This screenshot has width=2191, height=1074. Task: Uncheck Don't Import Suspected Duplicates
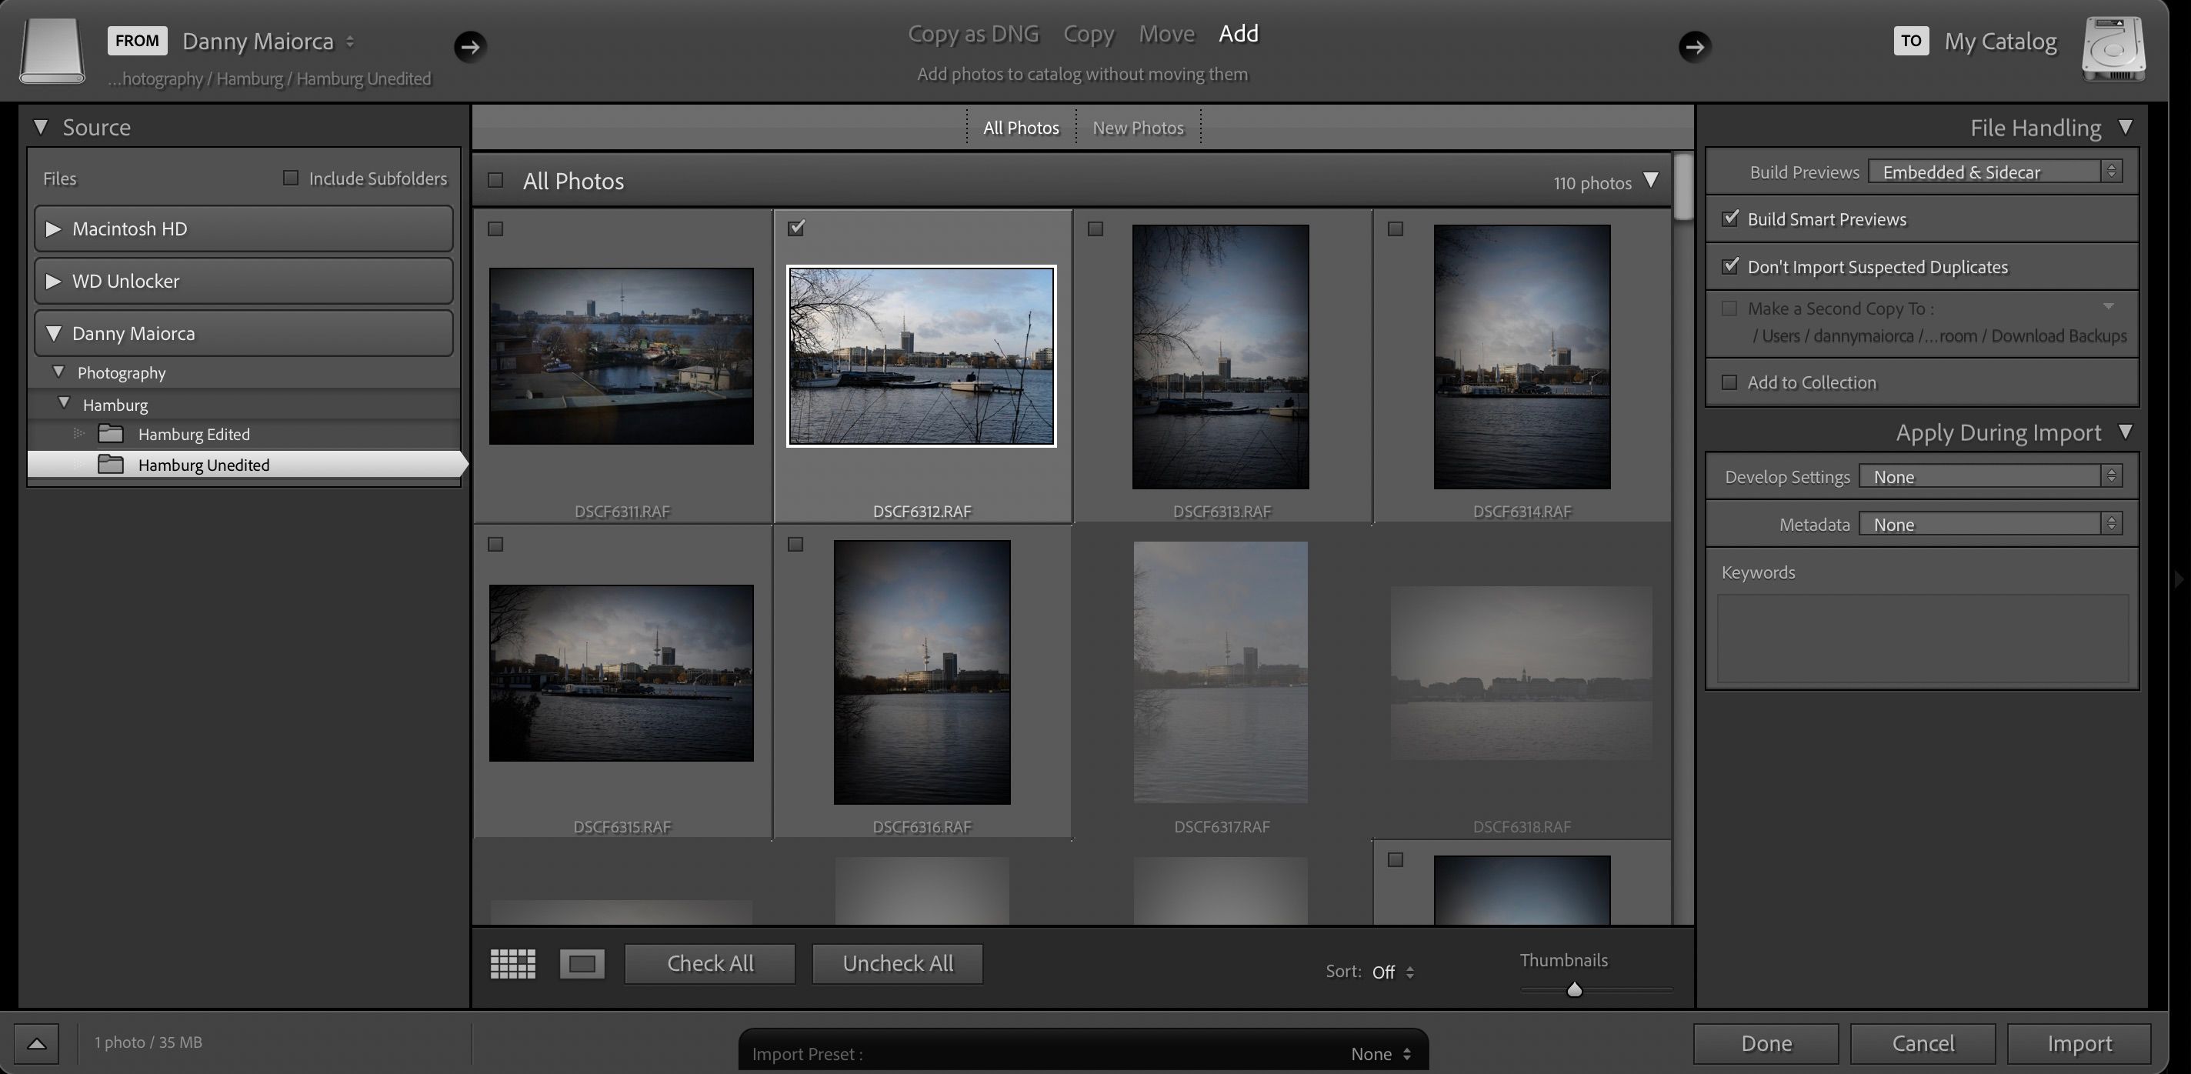[1731, 266]
